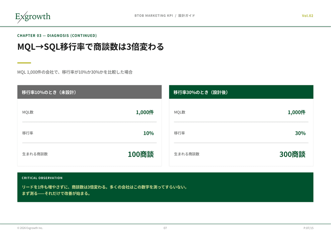Click the center footer page number '07'
The height and width of the screenshot is (234, 331).
[x=165, y=228]
